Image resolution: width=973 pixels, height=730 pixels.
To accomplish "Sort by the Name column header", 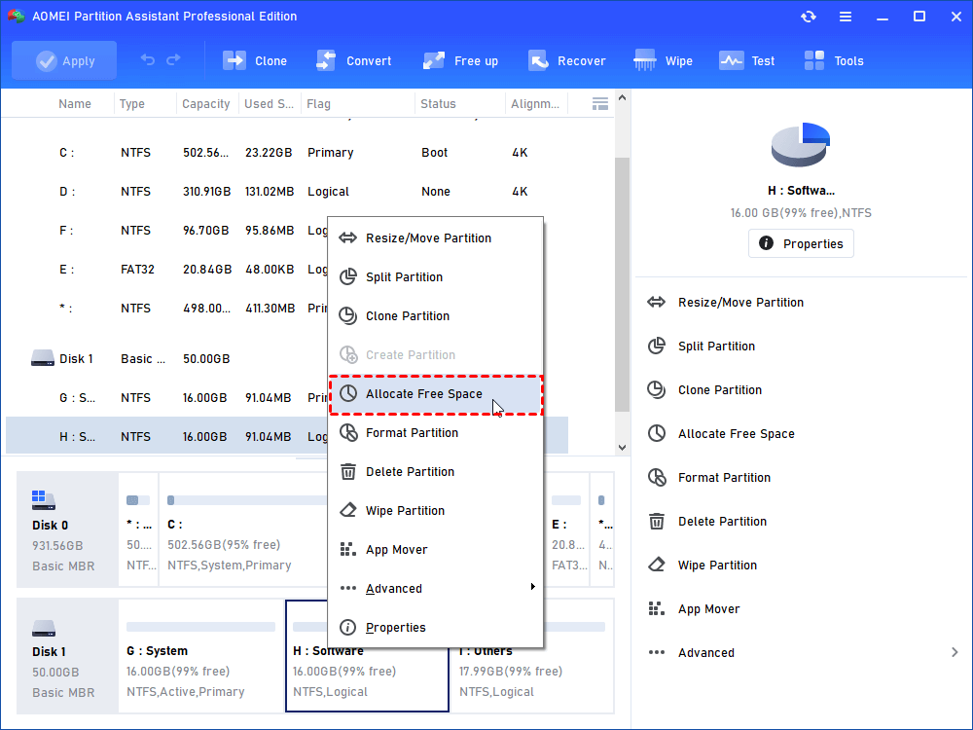I will pos(75,104).
